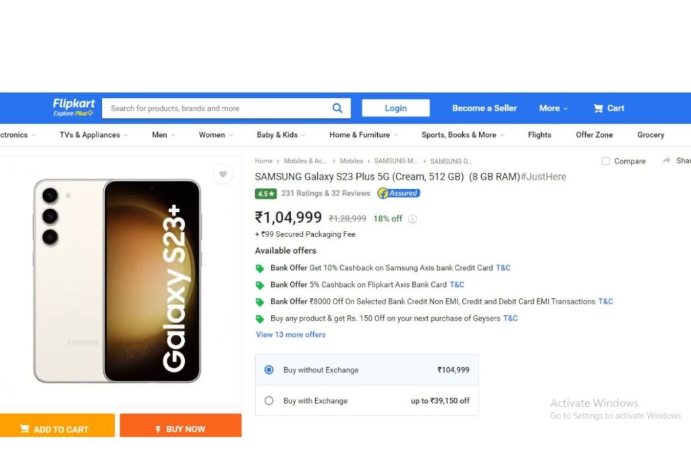This screenshot has width=691, height=461.
Task: Click the cart icon in header
Action: click(598, 108)
